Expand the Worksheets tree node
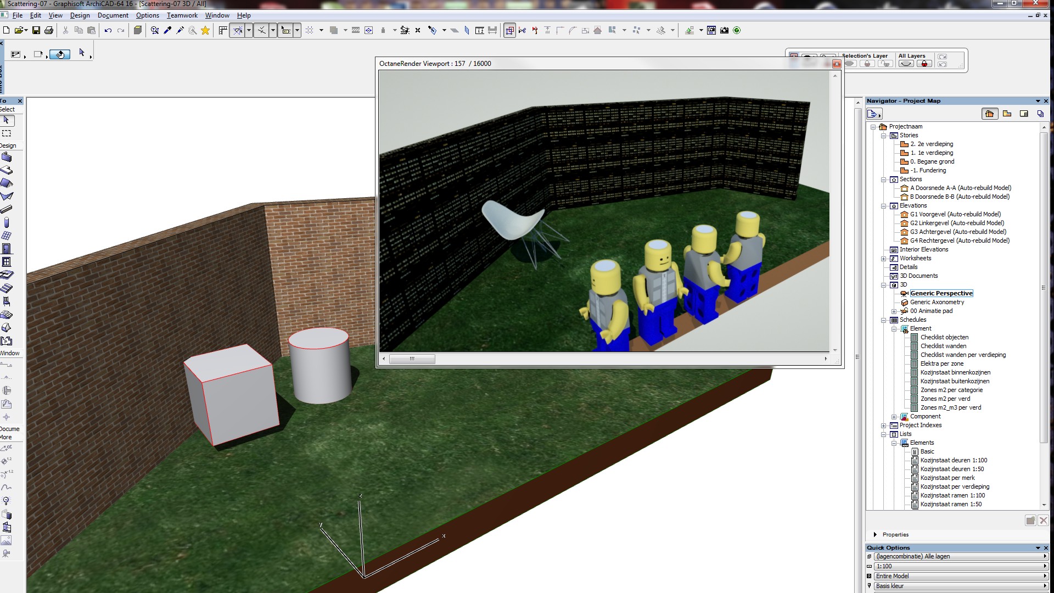 coord(884,259)
